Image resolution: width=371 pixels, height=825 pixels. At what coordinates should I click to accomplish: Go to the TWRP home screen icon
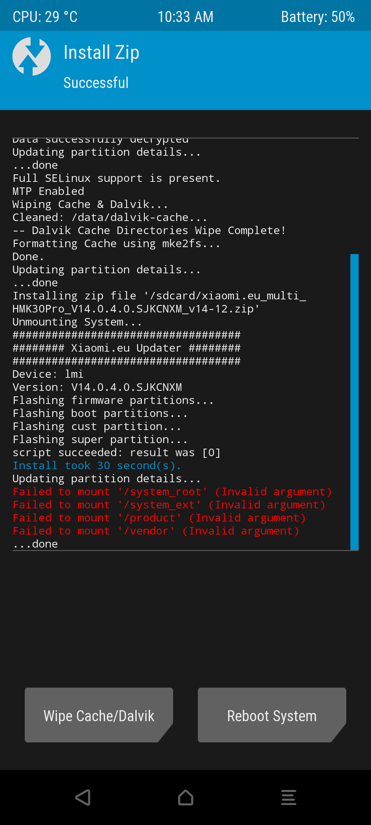[x=185, y=797]
